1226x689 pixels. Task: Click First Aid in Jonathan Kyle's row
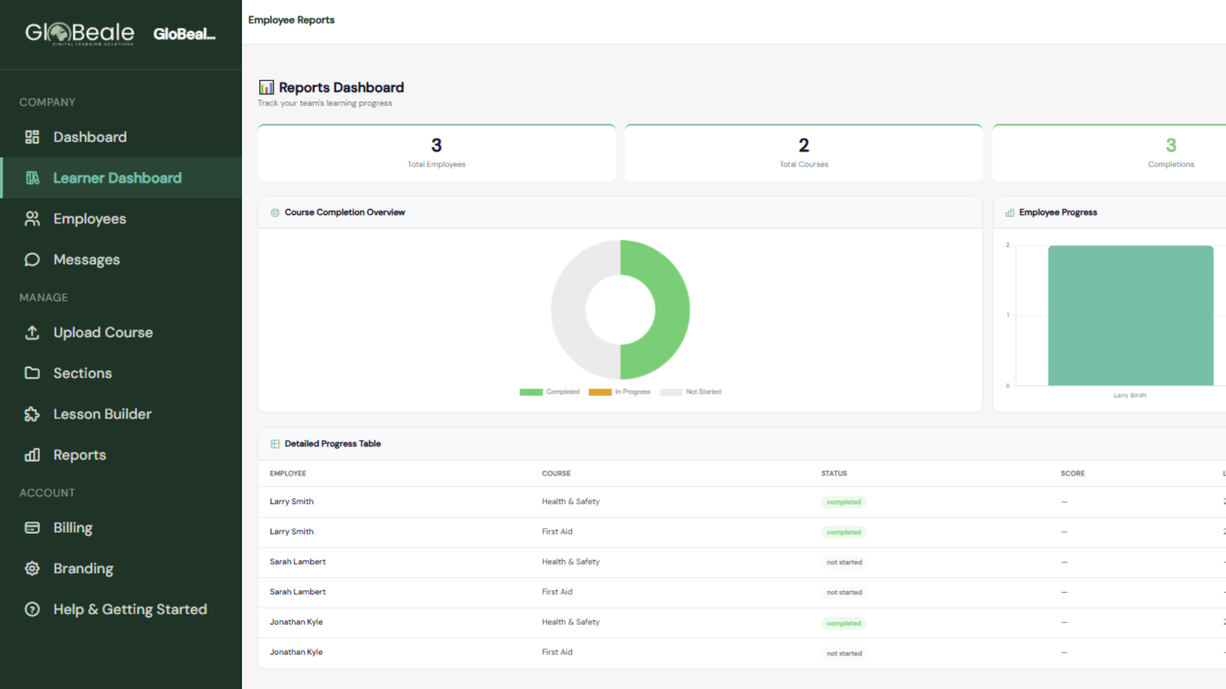pos(557,652)
